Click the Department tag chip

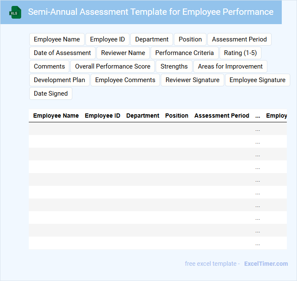152,39
